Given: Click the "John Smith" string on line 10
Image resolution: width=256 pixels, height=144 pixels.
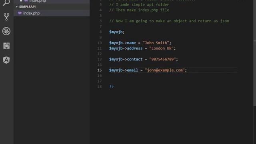Looking at the screenshot, I should [x=156, y=43].
